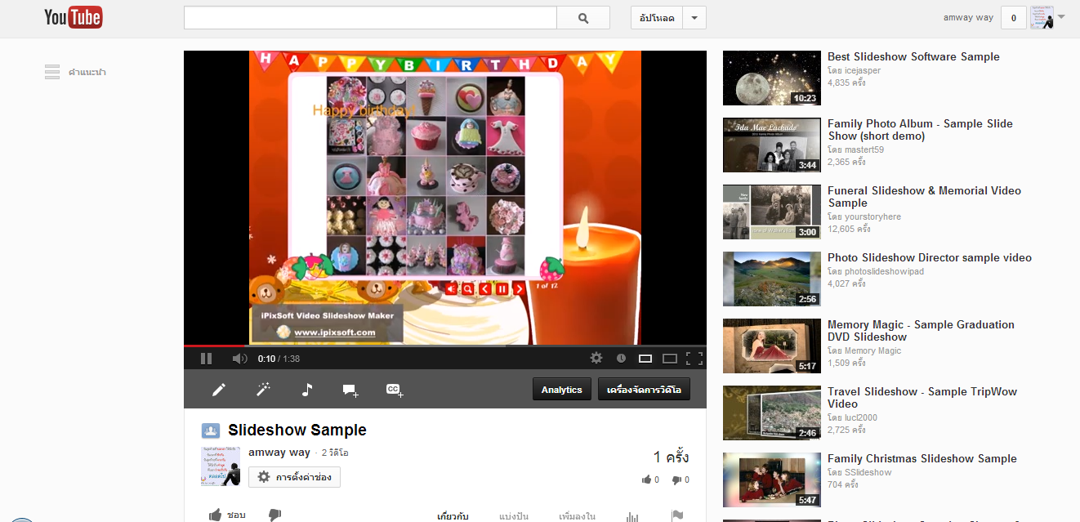Click in-video previous arrow icon
Image resolution: width=1080 pixels, height=522 pixels.
pyautogui.click(x=484, y=288)
